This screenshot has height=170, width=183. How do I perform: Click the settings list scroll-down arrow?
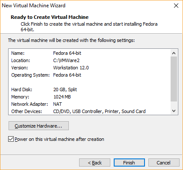174,111
